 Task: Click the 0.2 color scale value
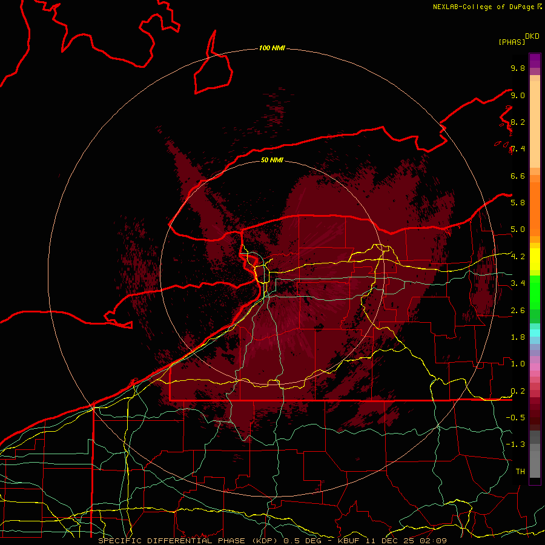click(x=518, y=391)
